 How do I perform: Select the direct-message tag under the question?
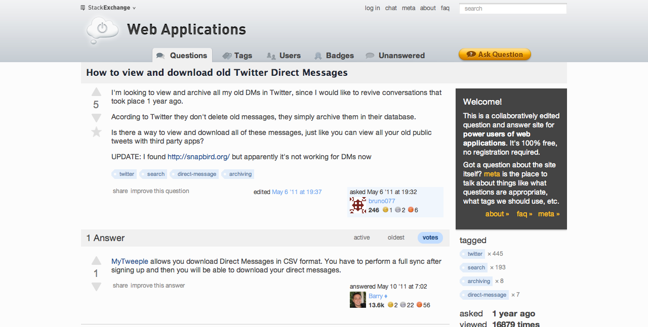pyautogui.click(x=194, y=174)
